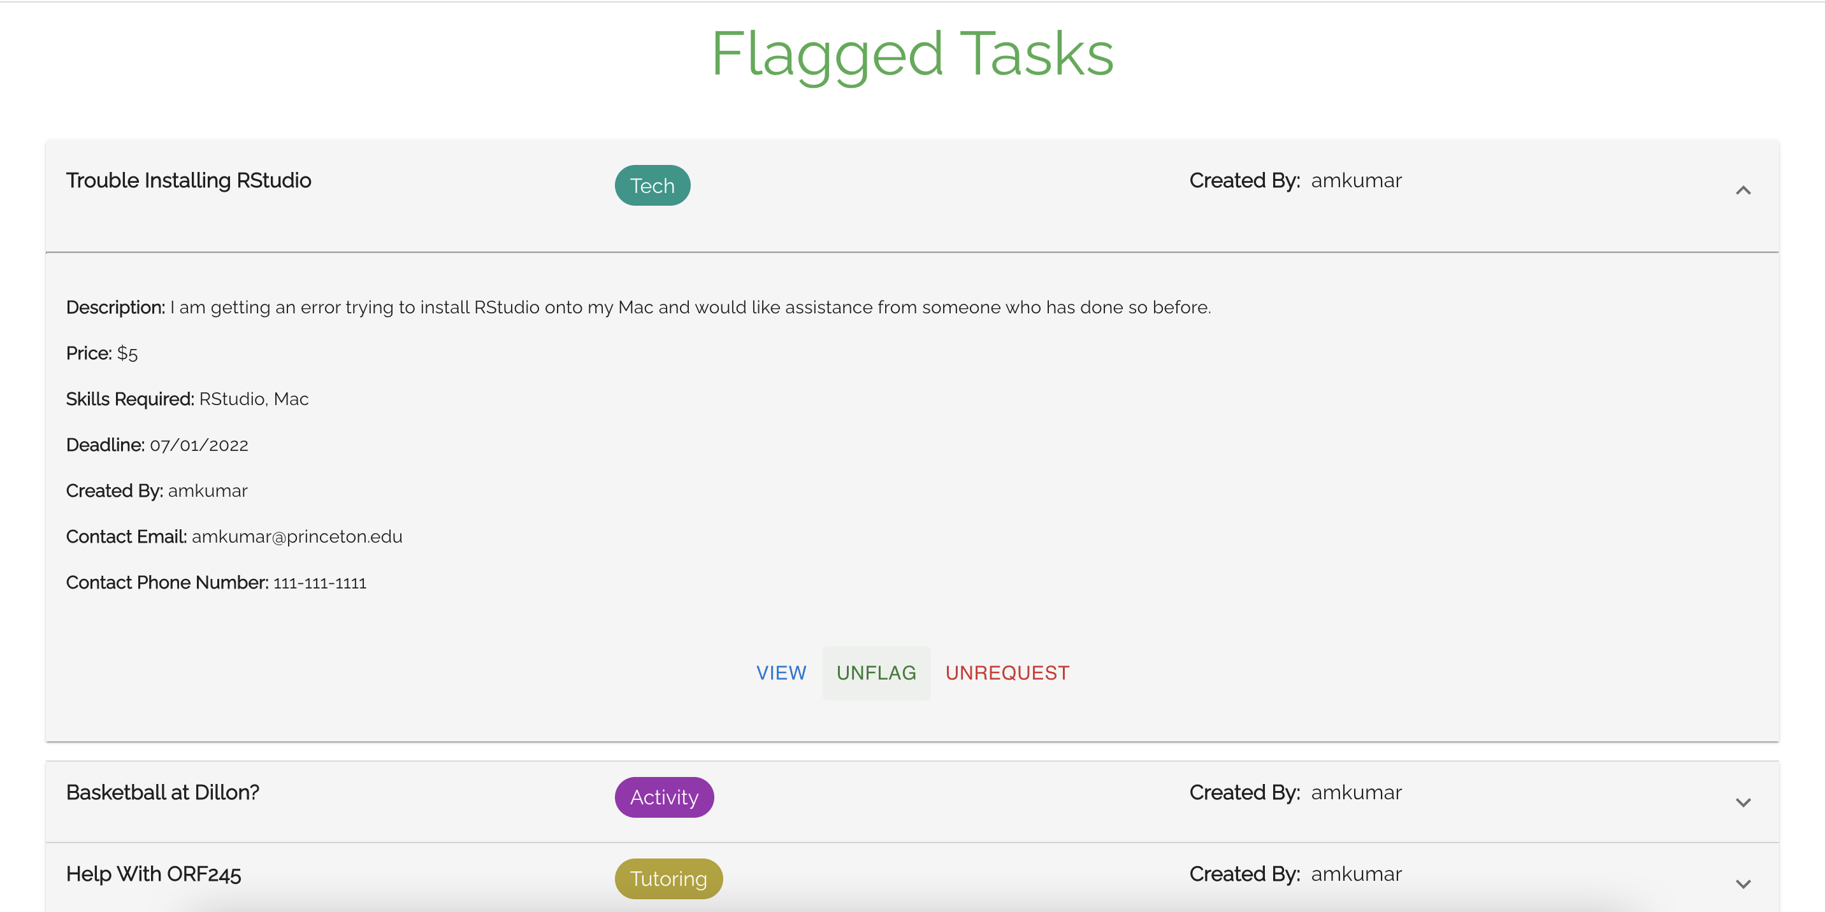Click the contact phone number 111-111-1111

319,583
